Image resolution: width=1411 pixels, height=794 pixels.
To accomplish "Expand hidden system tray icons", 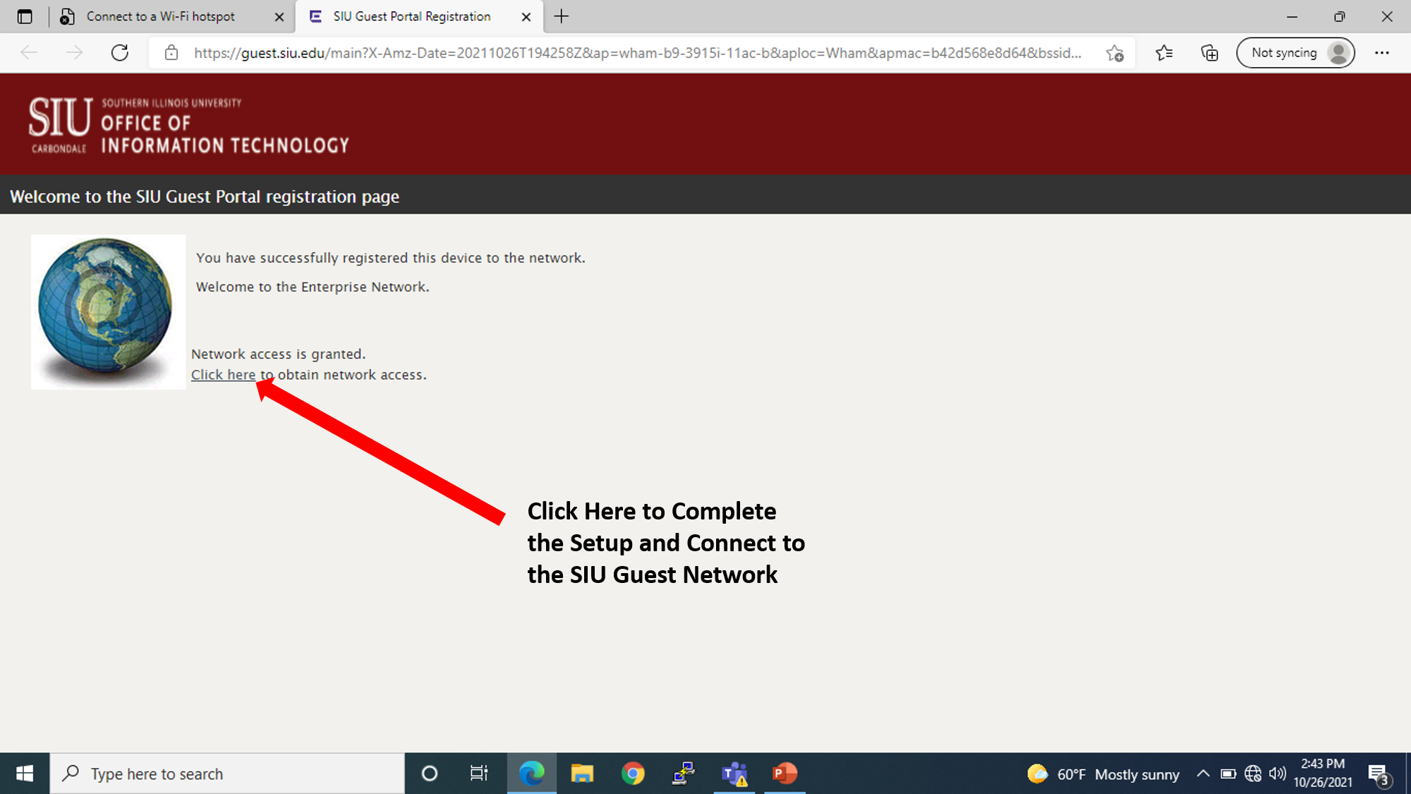I will (1201, 774).
